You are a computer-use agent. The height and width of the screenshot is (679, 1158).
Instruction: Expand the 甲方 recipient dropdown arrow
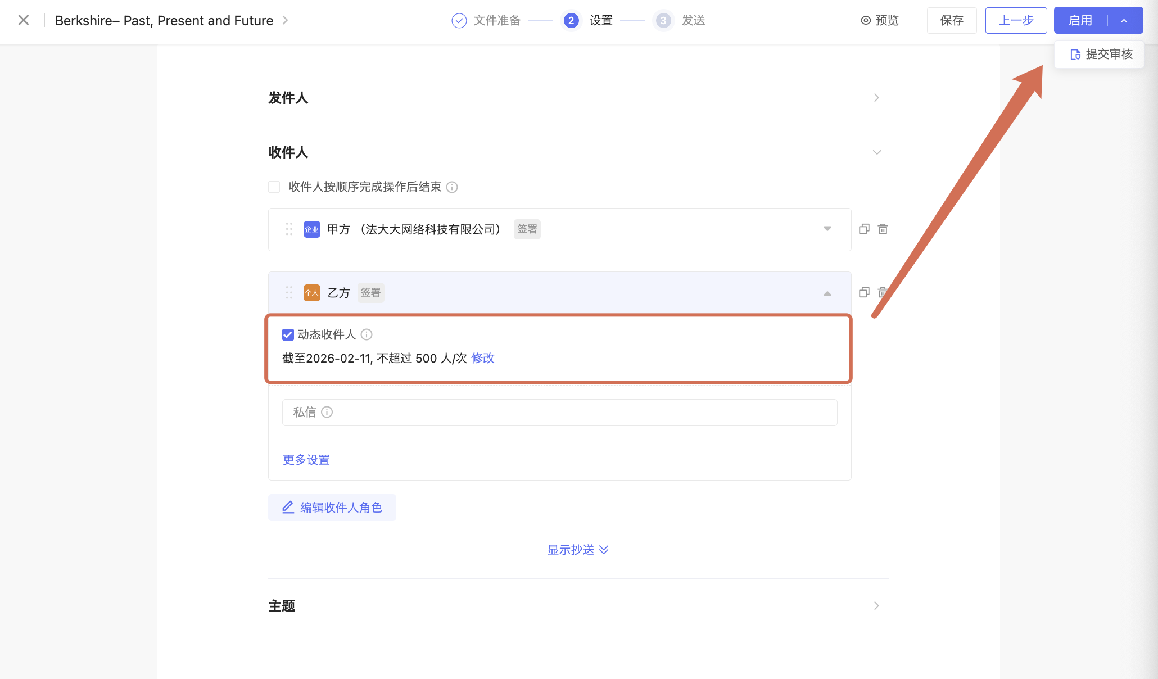click(827, 229)
